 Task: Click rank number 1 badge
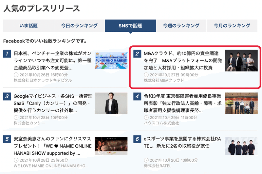(7, 54)
